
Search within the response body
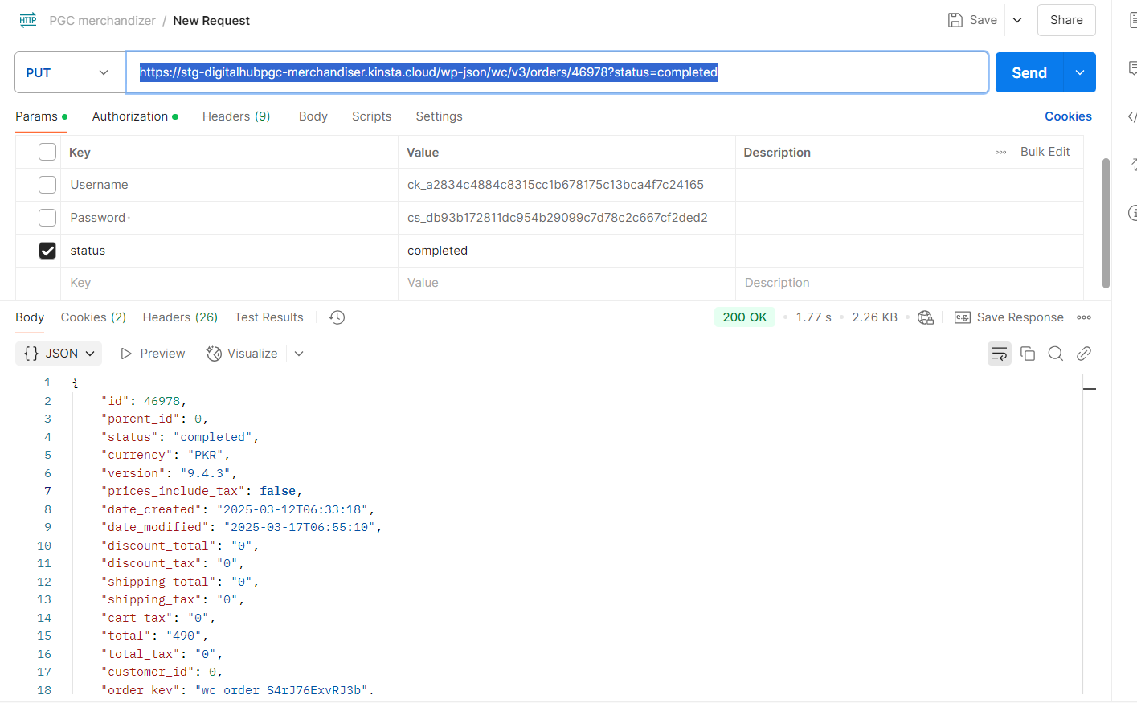1056,354
